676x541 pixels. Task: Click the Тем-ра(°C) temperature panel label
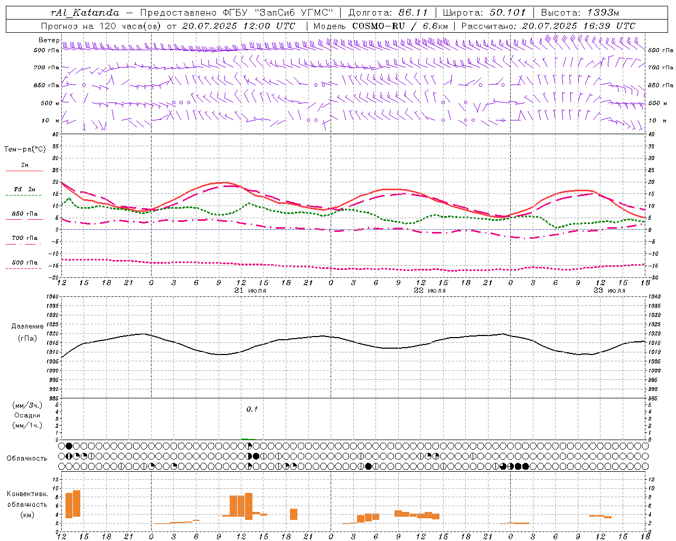(x=25, y=150)
